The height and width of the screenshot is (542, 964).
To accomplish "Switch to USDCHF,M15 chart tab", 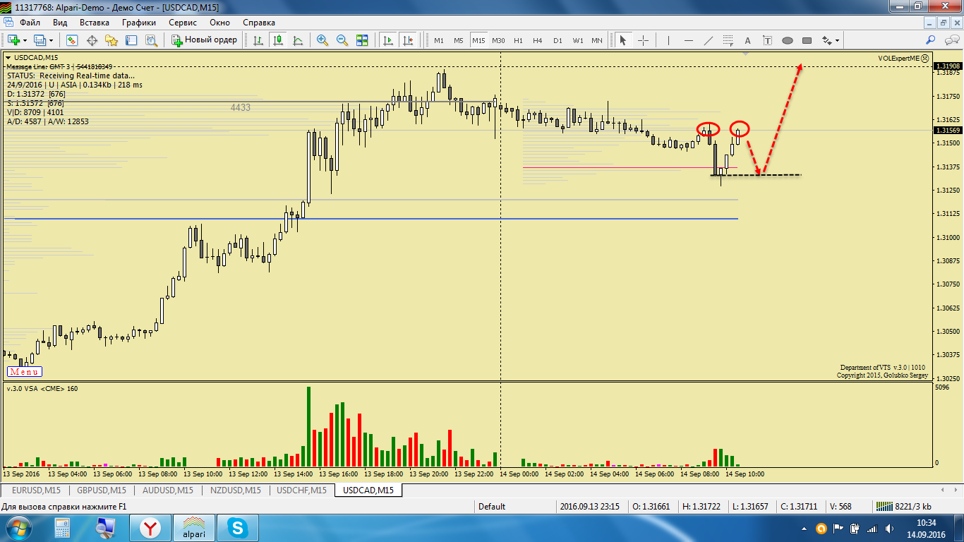I will pos(302,490).
